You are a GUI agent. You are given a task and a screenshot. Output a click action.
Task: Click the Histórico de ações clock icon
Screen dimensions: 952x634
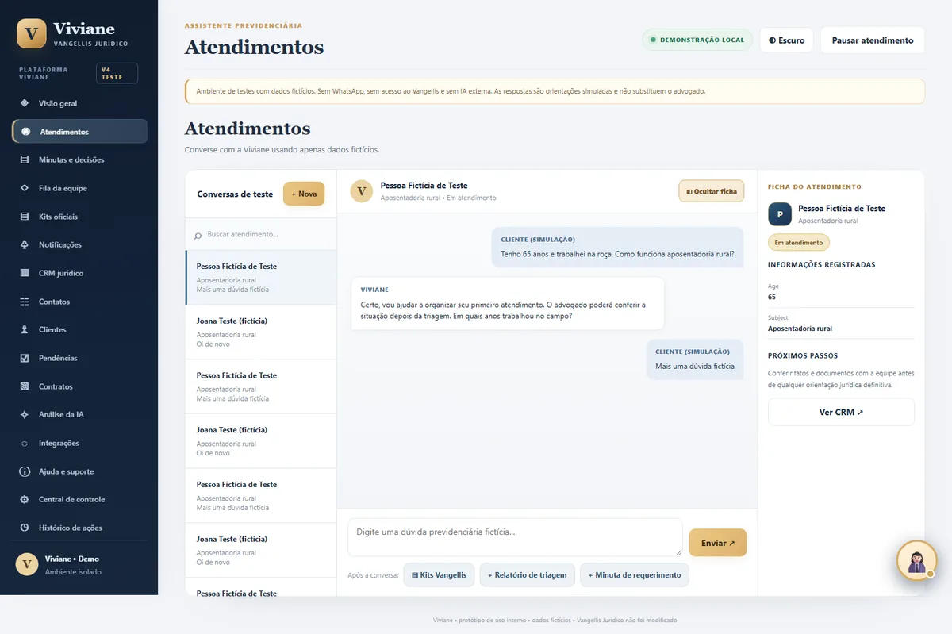pos(25,528)
